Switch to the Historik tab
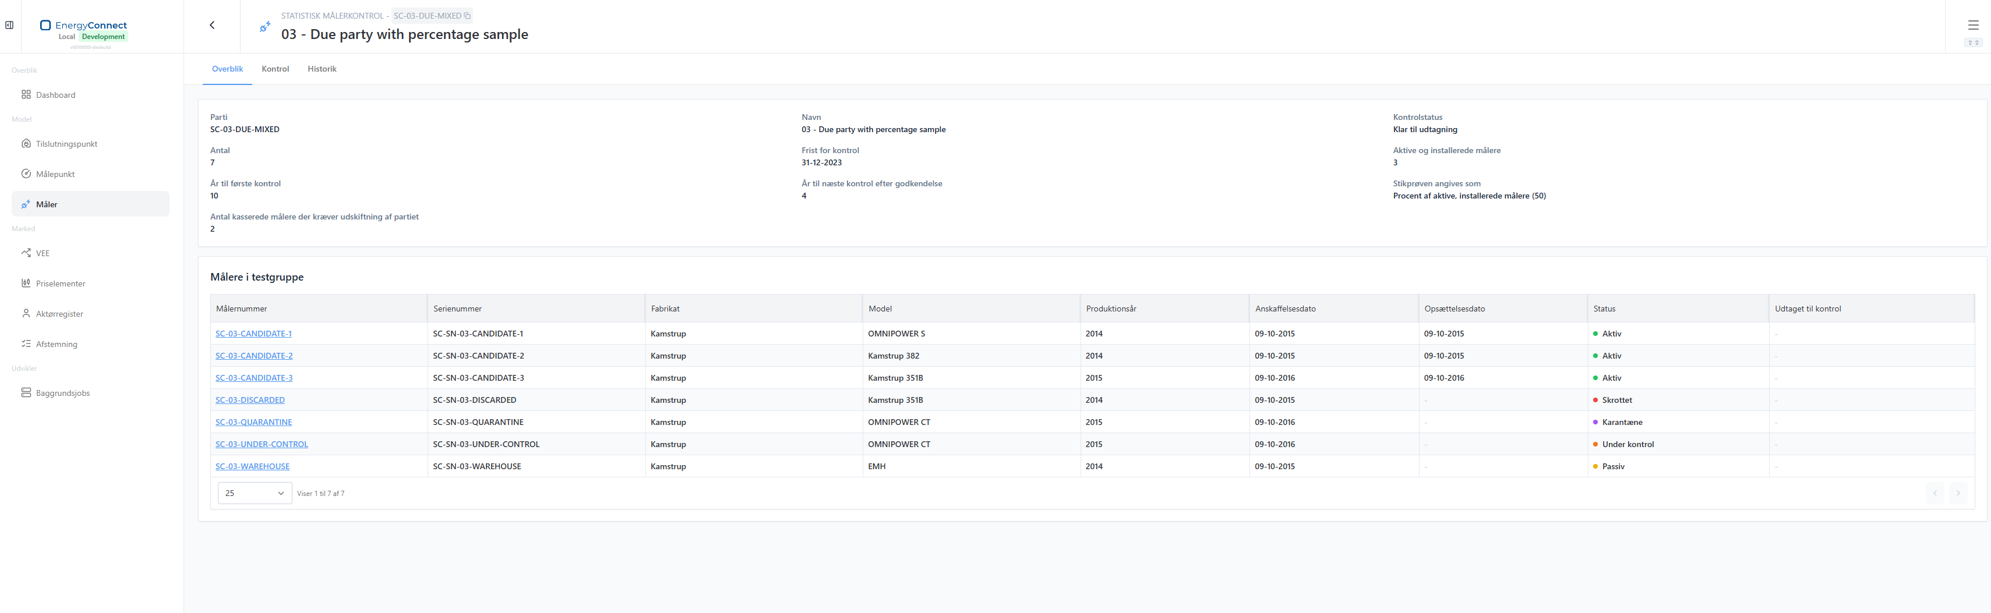 click(x=322, y=69)
